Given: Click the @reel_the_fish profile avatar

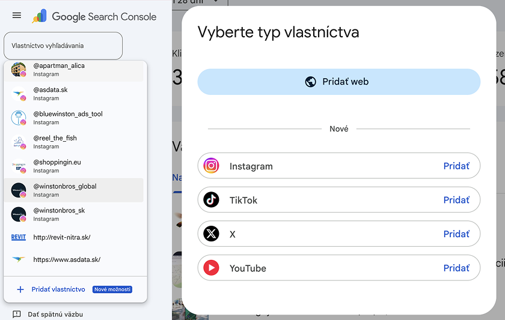Looking at the screenshot, I should tap(19, 142).
